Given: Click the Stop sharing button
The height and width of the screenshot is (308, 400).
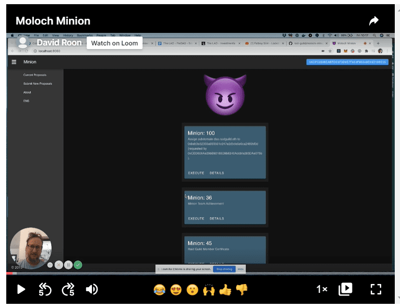Looking at the screenshot, I should coord(224,269).
